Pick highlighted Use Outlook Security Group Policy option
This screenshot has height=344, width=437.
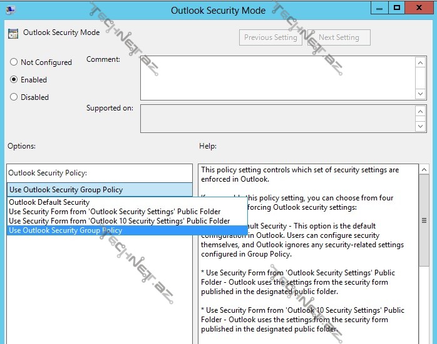66,230
